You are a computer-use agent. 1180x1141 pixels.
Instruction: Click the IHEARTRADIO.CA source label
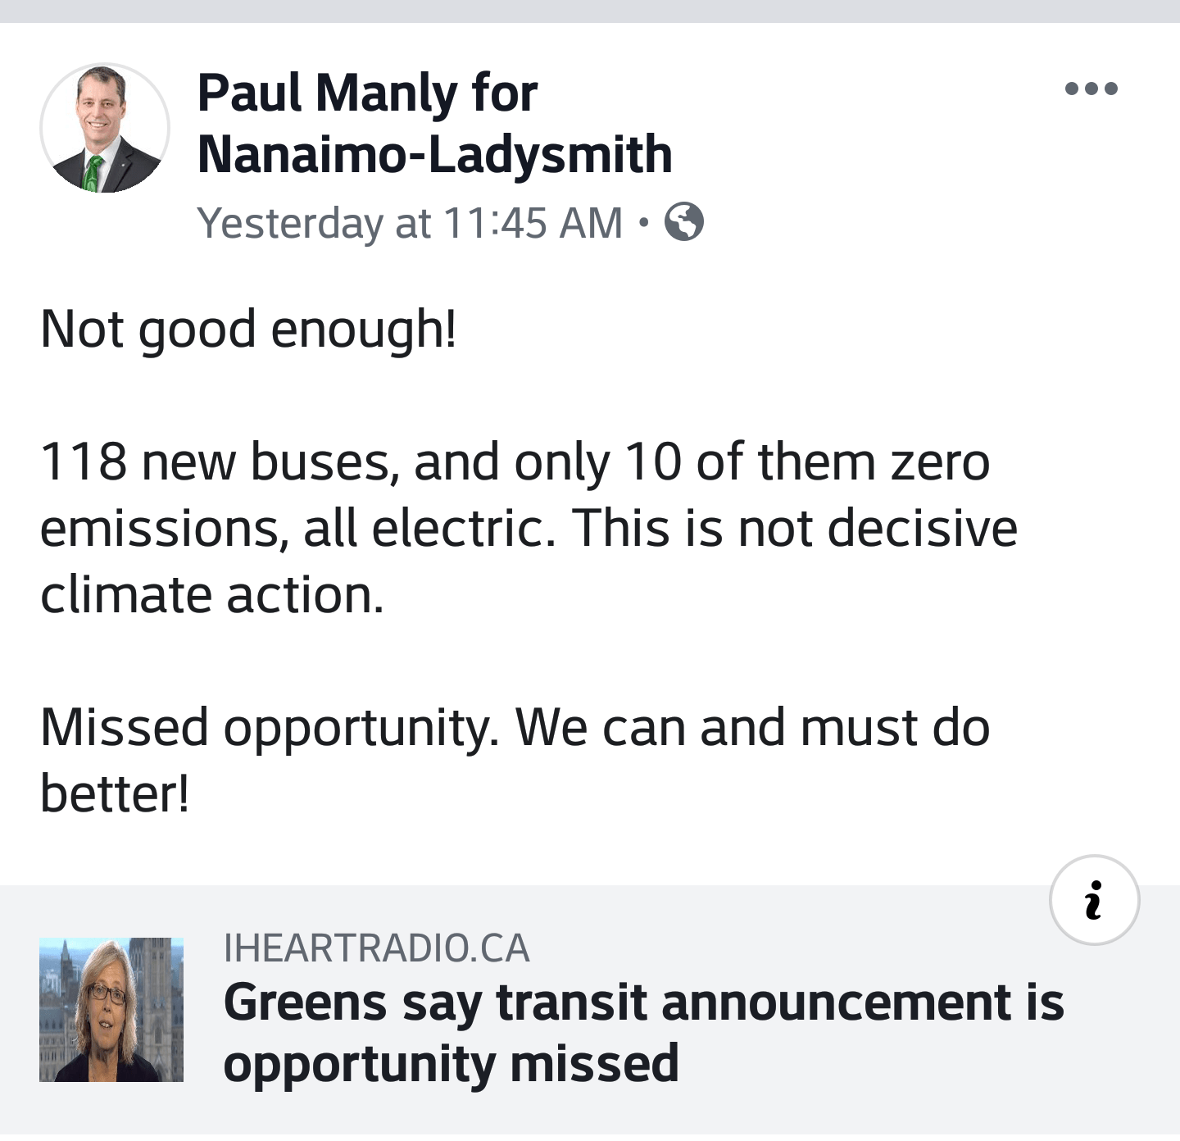coord(376,948)
